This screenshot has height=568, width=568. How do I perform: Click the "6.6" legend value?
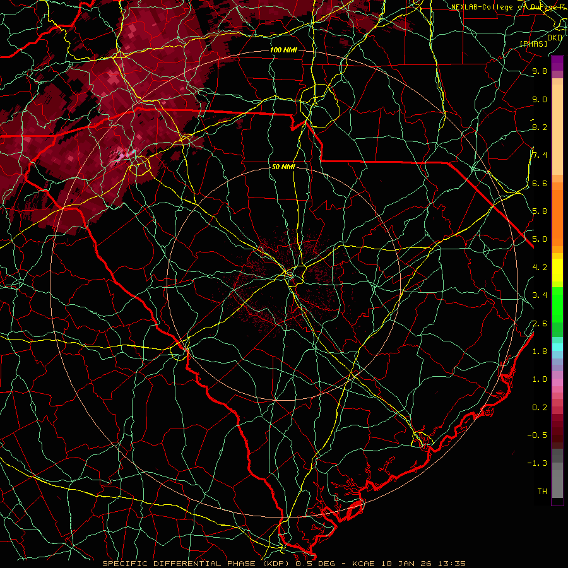tap(540, 184)
